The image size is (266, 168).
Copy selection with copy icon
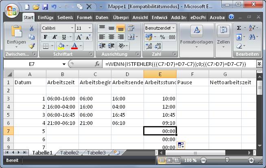point(32,37)
